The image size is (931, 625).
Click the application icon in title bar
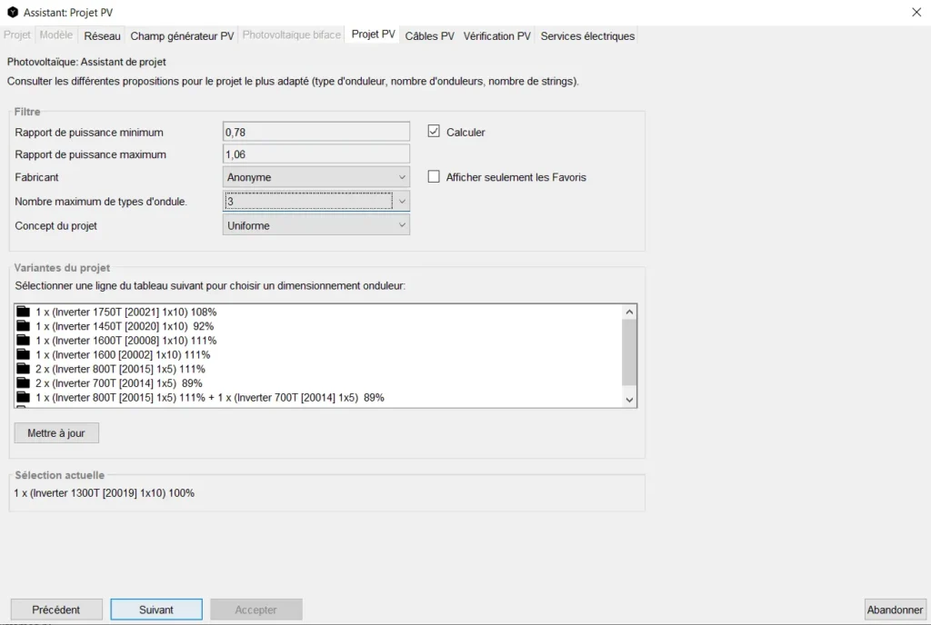click(12, 12)
